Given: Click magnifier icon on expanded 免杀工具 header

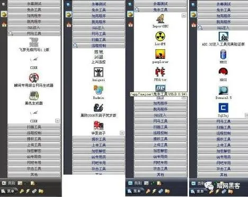Looking at the screenshot, I should pyautogui.click(x=137, y=10).
